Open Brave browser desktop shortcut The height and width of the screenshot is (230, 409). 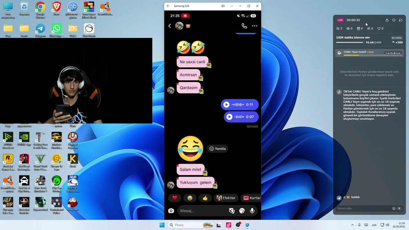click(x=57, y=9)
